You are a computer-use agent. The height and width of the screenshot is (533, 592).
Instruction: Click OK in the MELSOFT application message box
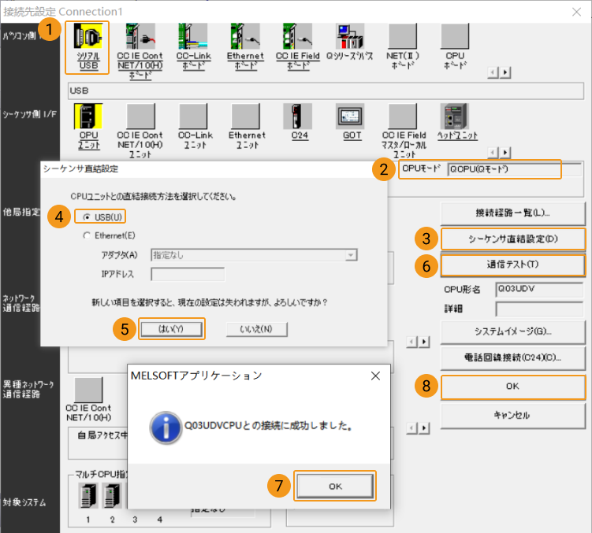[x=335, y=487]
